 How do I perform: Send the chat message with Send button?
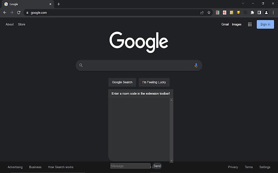tap(157, 166)
